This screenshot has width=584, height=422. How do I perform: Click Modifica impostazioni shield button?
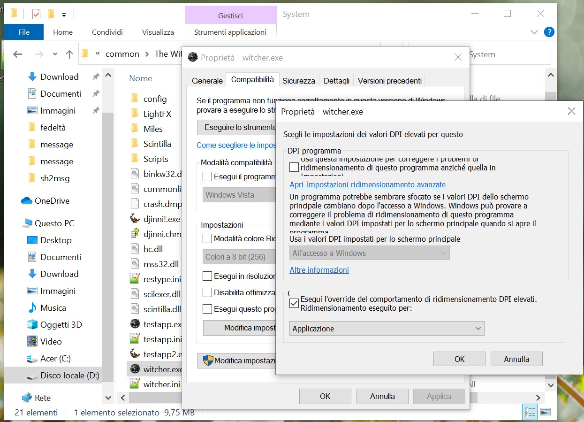coord(236,361)
